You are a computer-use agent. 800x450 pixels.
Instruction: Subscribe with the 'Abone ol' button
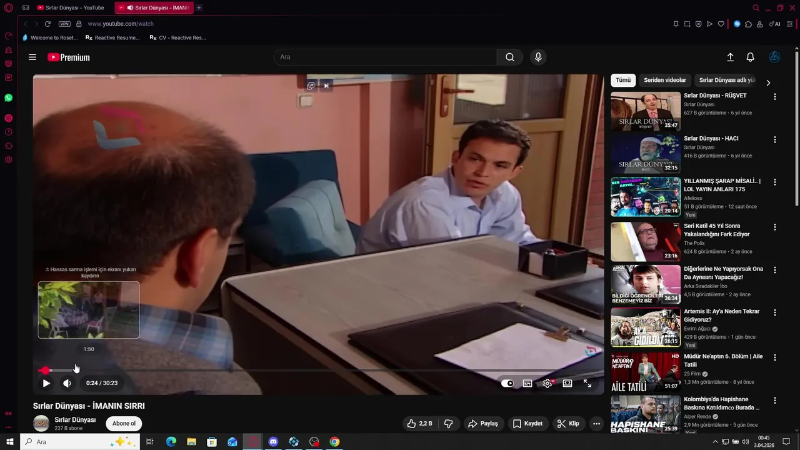(124, 423)
